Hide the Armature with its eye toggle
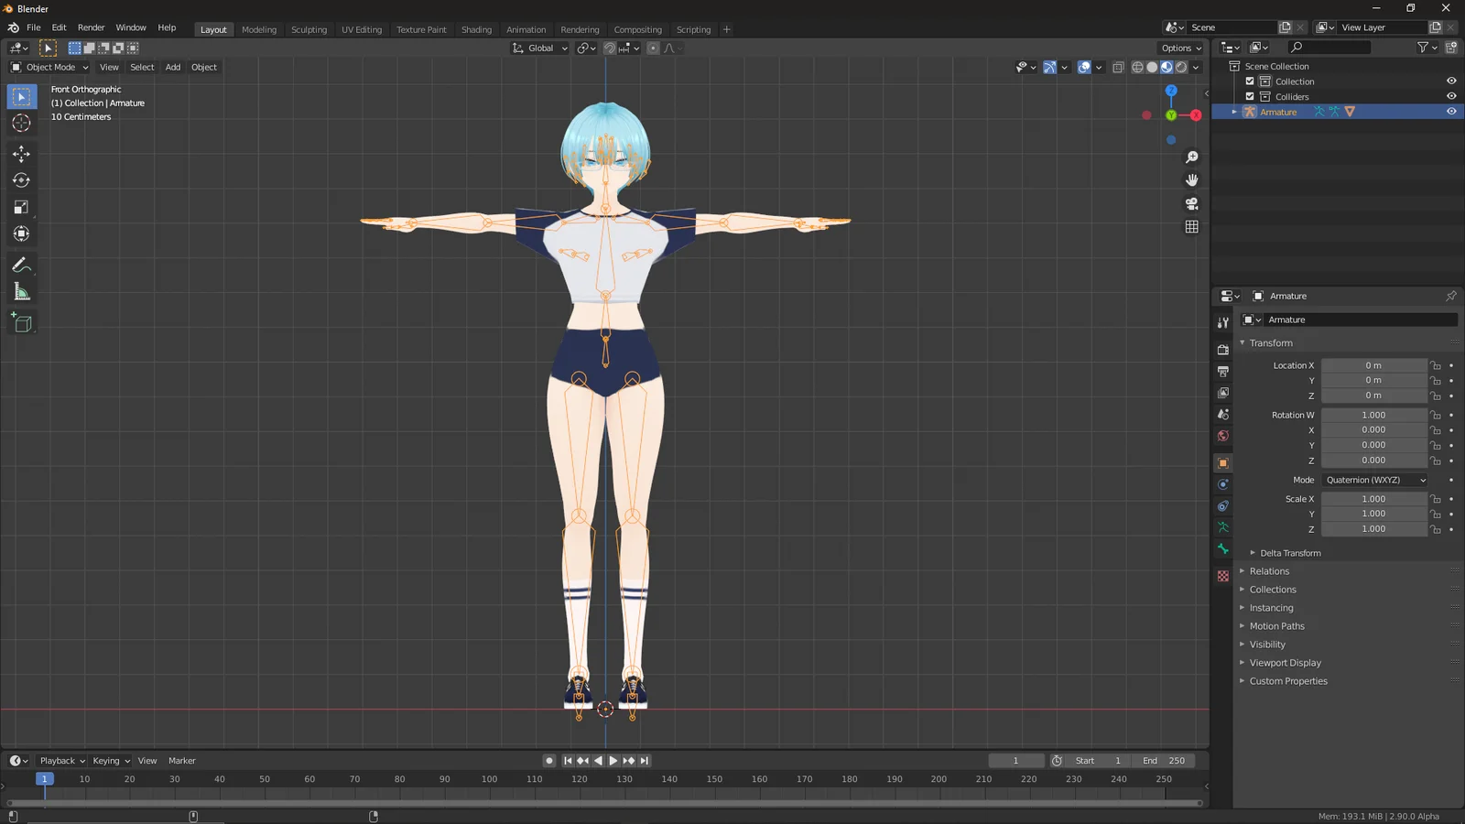The width and height of the screenshot is (1465, 824). point(1450,111)
